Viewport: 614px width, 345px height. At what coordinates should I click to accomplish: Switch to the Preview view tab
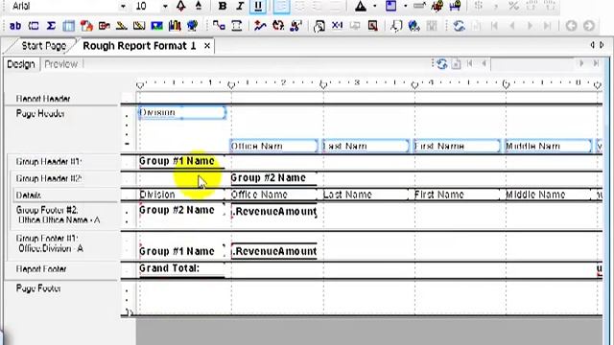(x=60, y=64)
